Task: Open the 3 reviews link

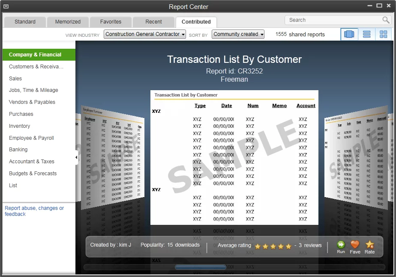Action: [309, 245]
